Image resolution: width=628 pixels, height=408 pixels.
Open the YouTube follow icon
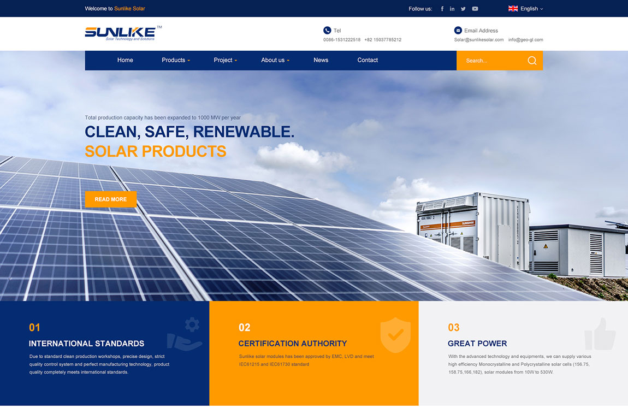[475, 9]
